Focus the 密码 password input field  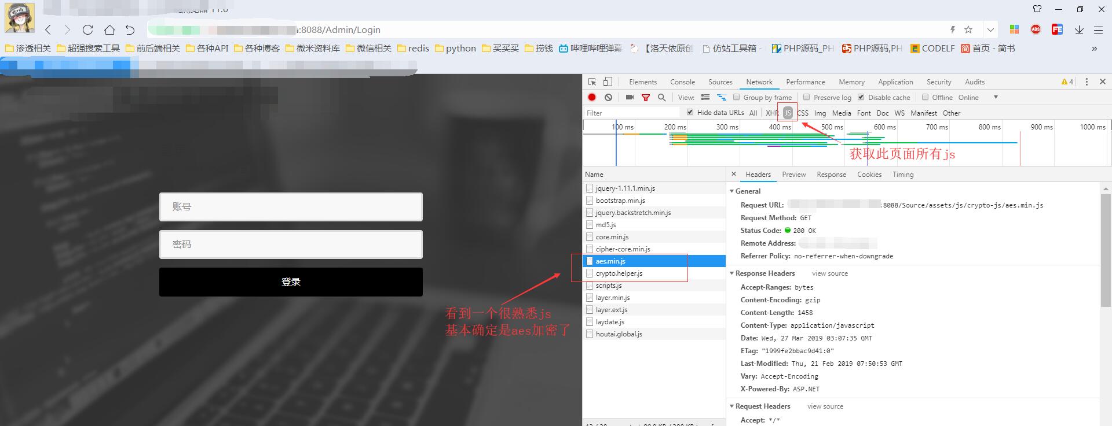(x=291, y=244)
